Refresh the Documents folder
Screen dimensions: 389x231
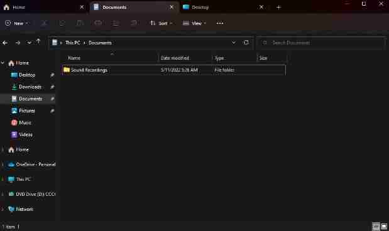click(246, 43)
